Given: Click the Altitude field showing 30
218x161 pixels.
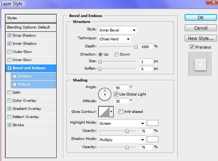Looking at the screenshot, I should pos(121,101).
